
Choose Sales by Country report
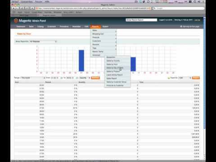click(117, 61)
